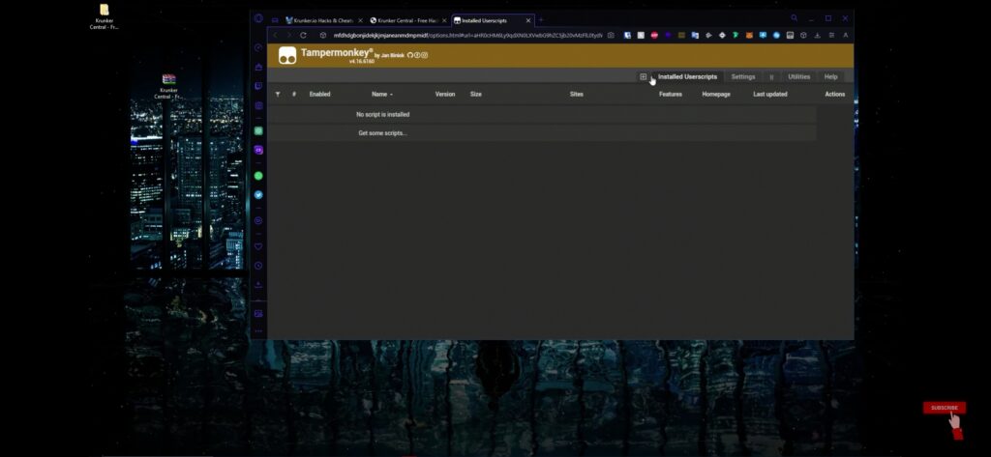
Task: Sort by Last updated column header
Action: [x=770, y=94]
